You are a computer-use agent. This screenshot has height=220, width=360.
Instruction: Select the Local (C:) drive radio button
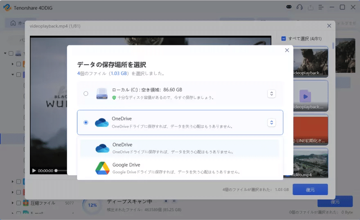pyautogui.click(x=85, y=94)
